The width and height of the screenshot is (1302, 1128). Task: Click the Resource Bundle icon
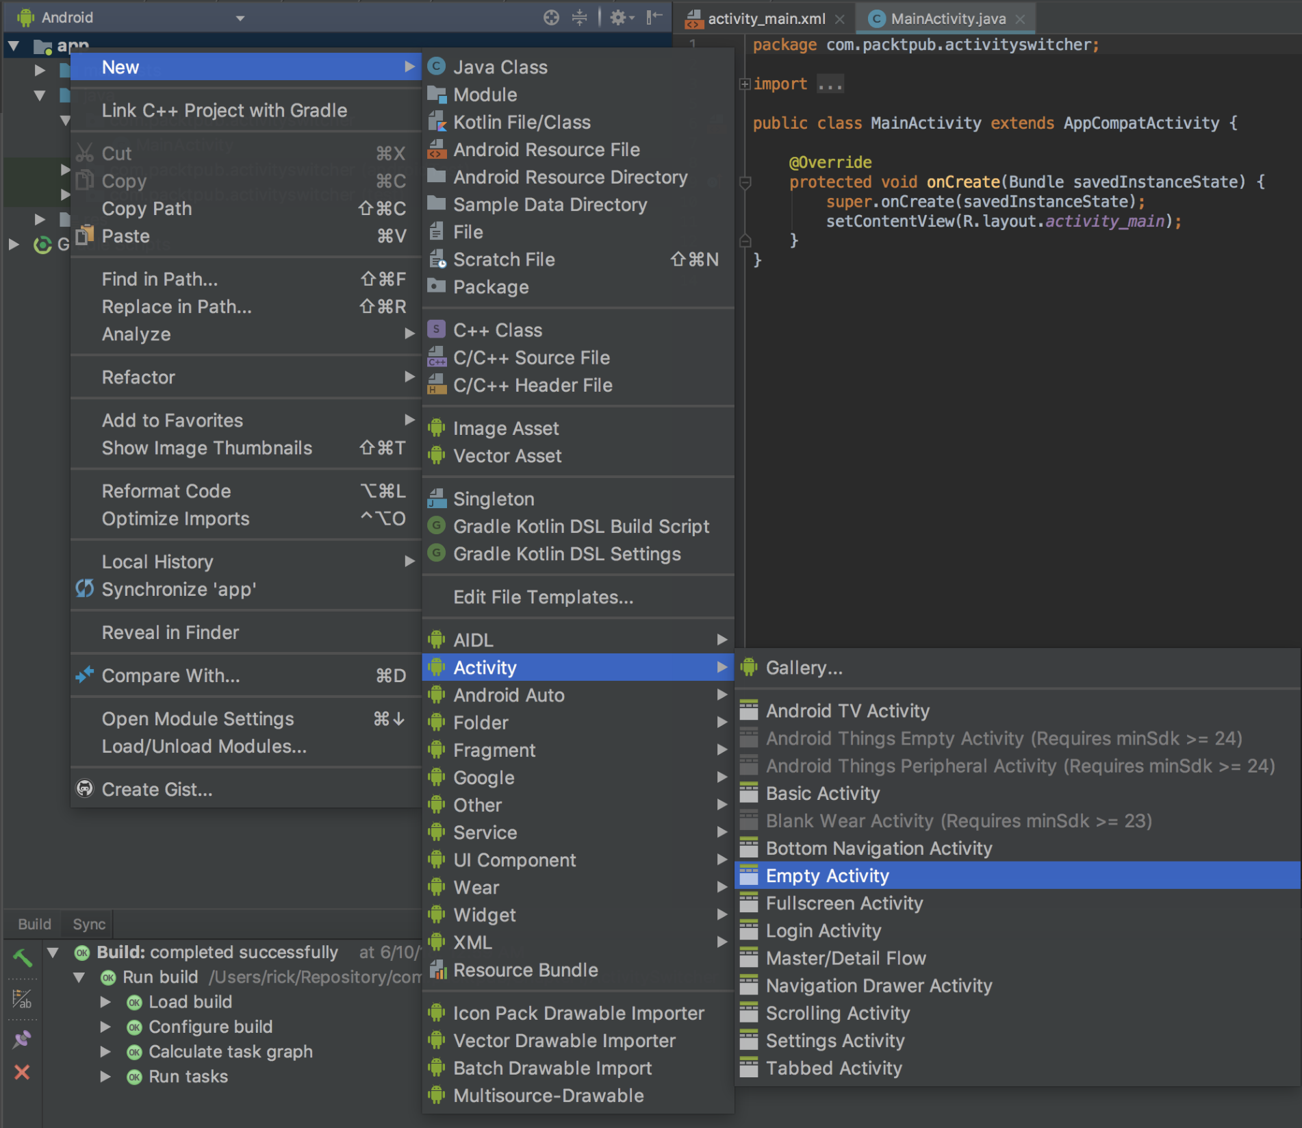pyautogui.click(x=437, y=970)
